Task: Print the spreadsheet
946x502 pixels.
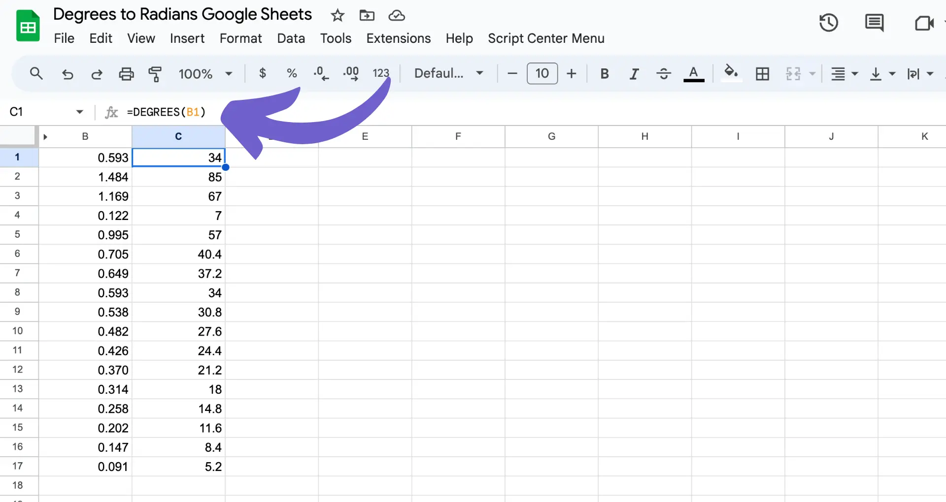Action: coord(126,74)
